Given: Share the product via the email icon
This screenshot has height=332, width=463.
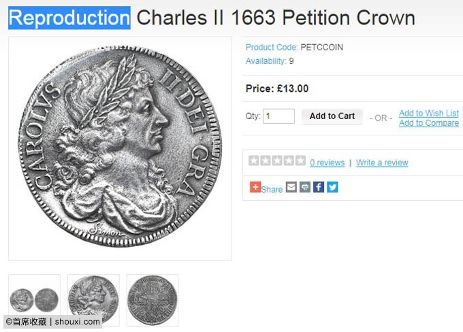Looking at the screenshot, I should click(x=291, y=187).
